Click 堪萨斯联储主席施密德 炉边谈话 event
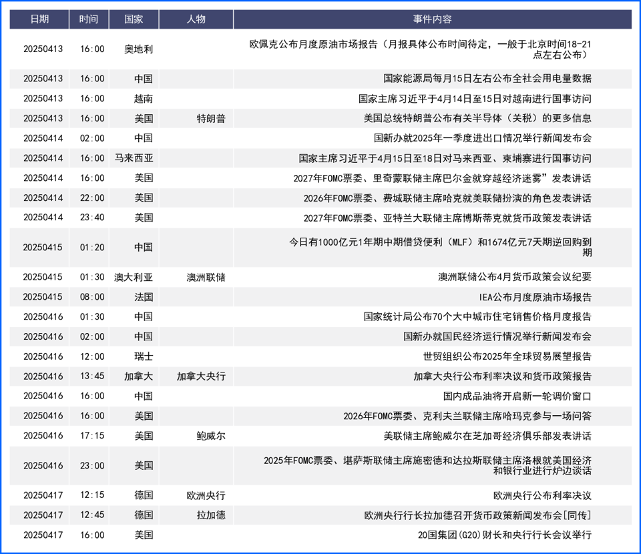 click(427, 466)
